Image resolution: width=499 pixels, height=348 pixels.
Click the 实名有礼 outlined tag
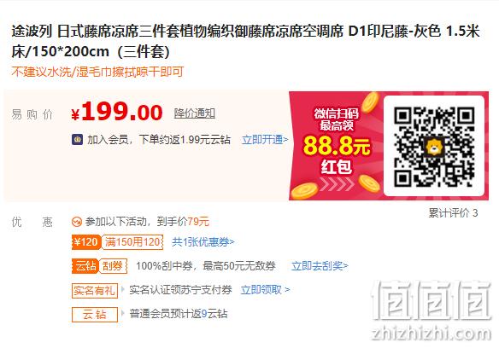(x=95, y=291)
